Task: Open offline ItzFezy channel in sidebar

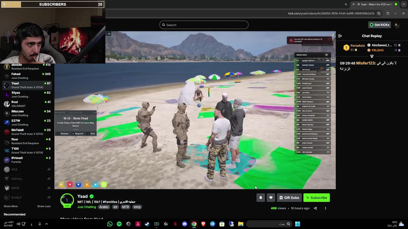Action: click(x=27, y=179)
